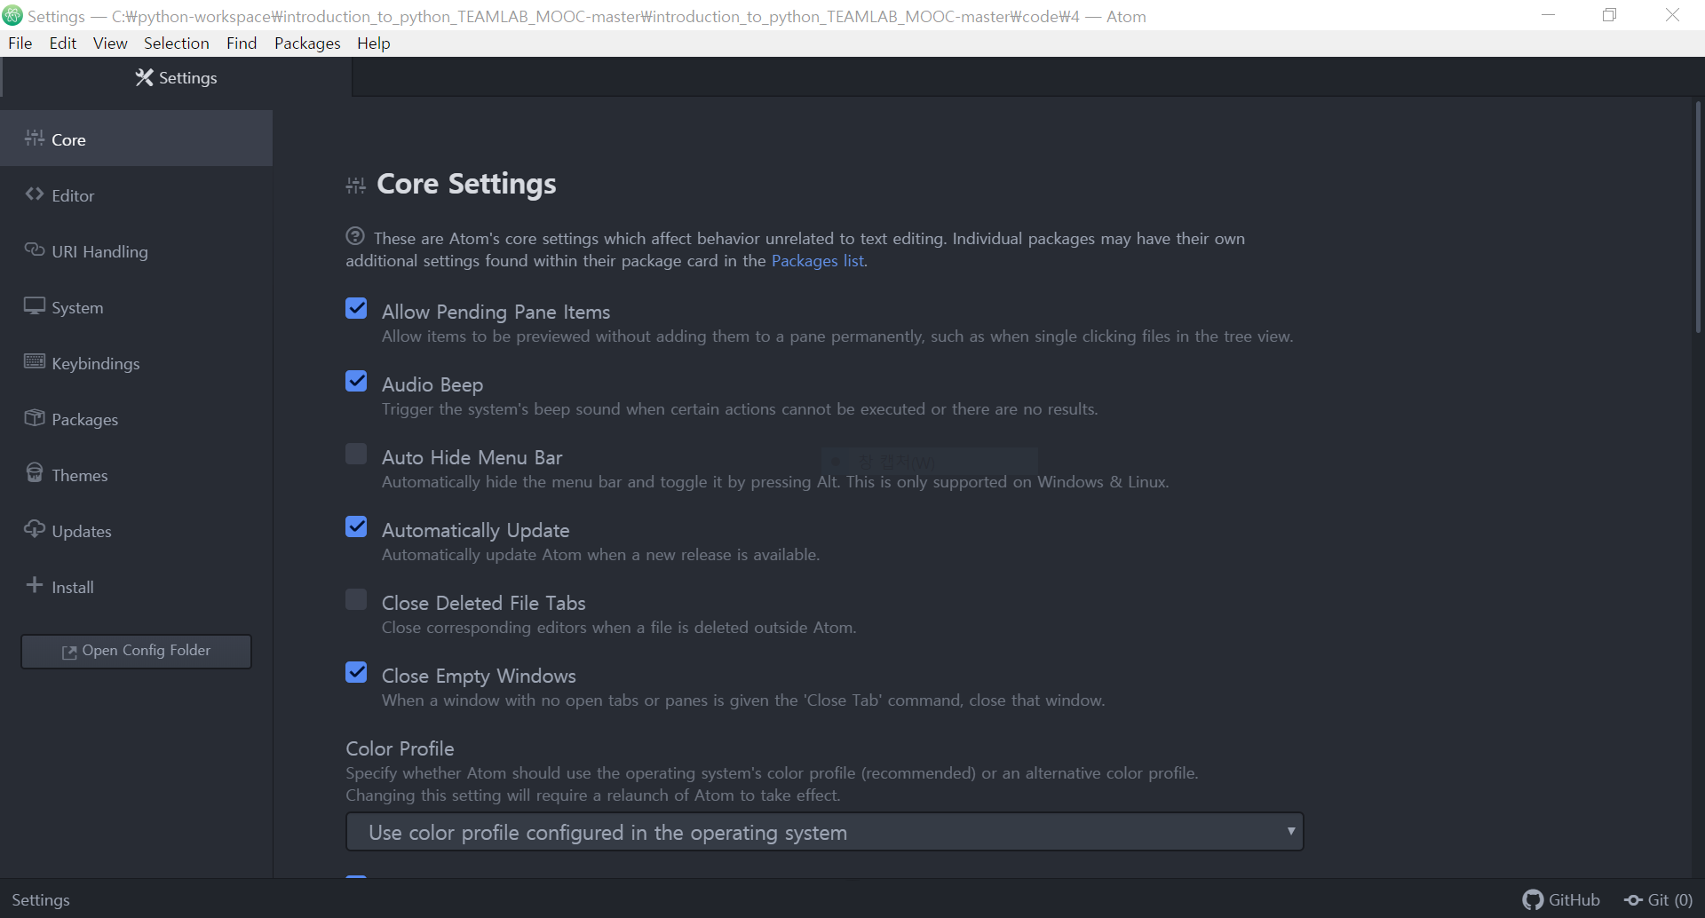The width and height of the screenshot is (1705, 918).
Task: Uncheck Close Empty Windows
Action: tap(356, 672)
